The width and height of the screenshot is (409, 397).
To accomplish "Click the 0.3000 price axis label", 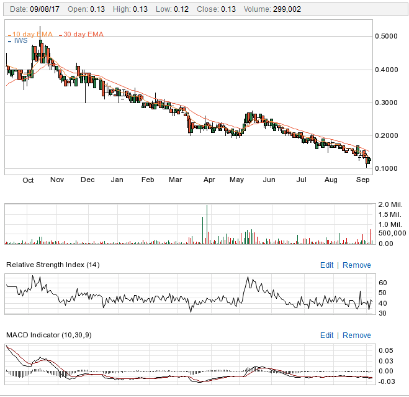I will coord(386,103).
